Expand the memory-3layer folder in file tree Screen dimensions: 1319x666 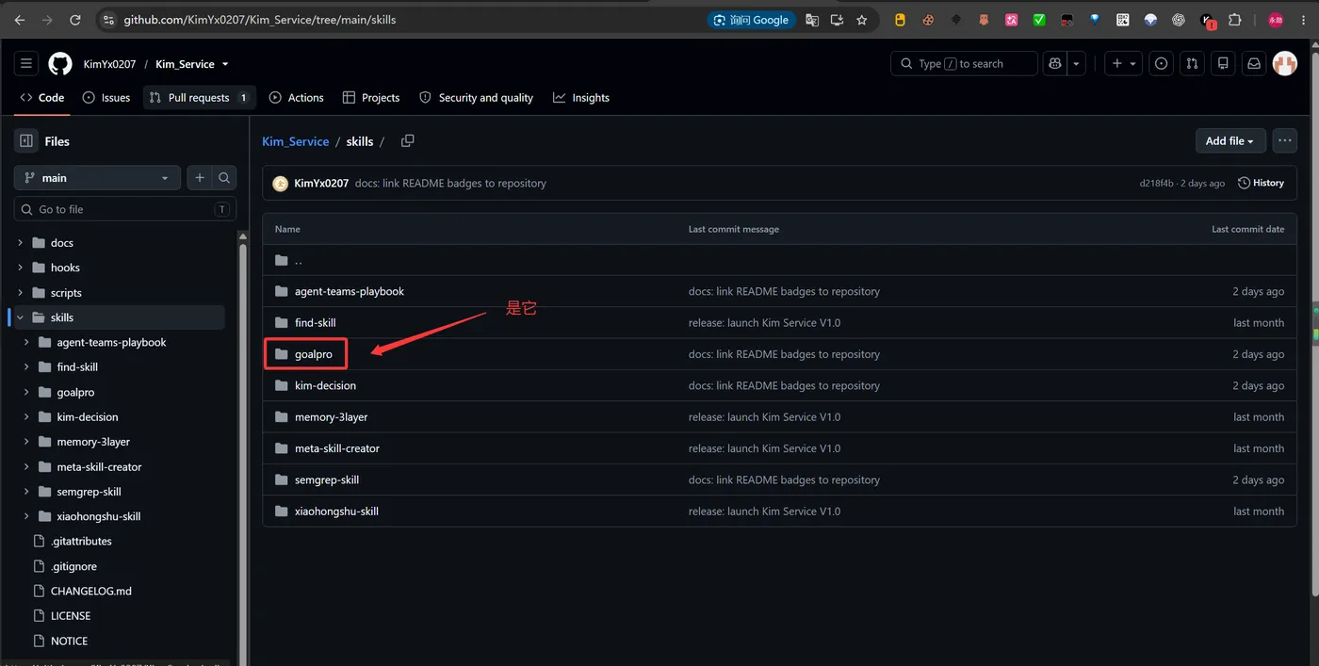click(26, 442)
